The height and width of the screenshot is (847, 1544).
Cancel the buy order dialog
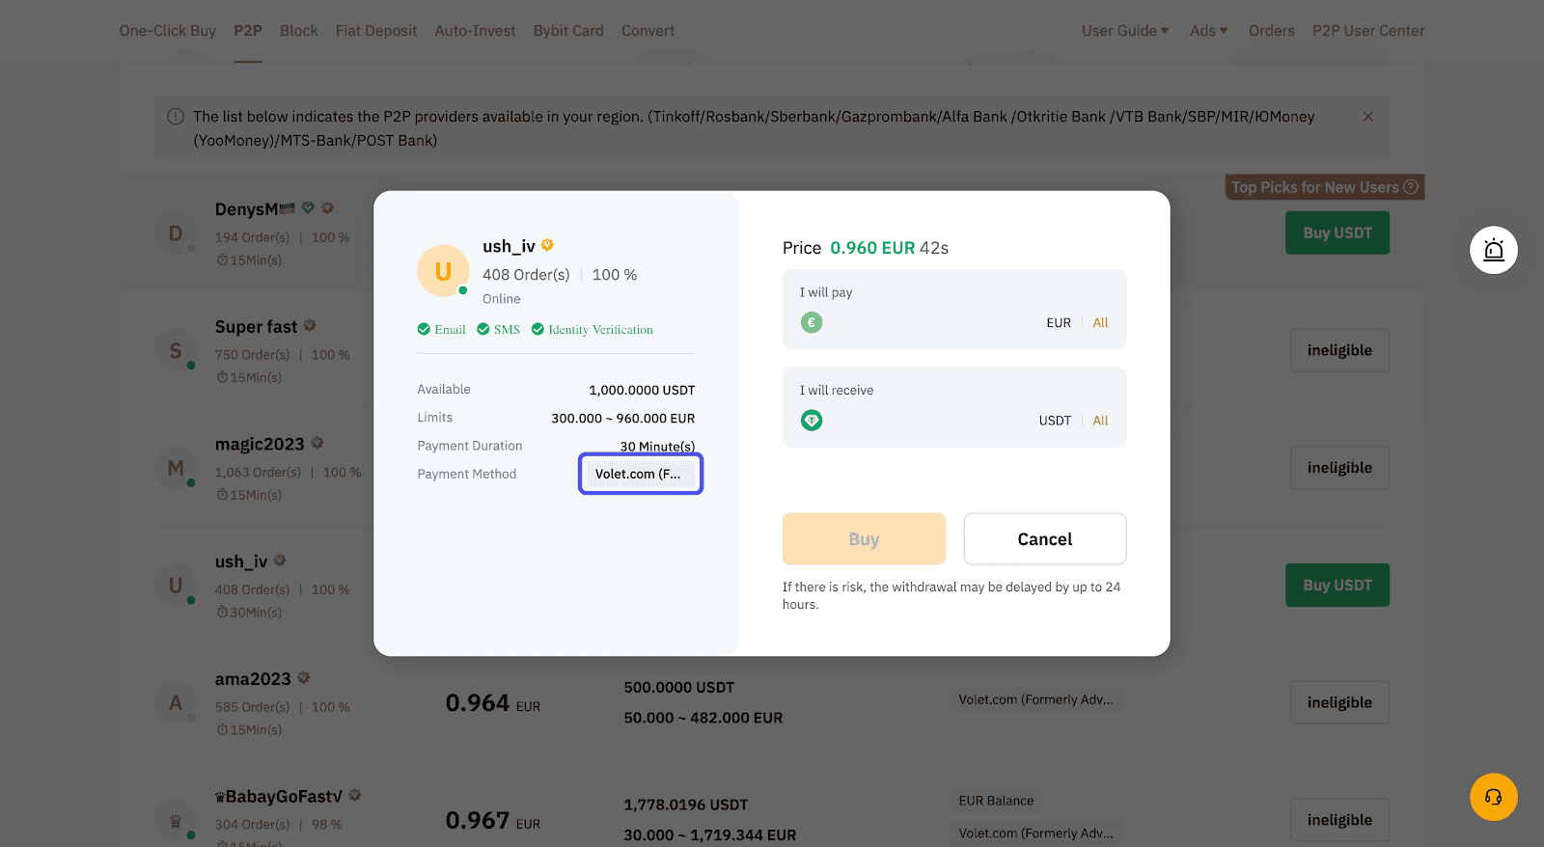(1045, 538)
